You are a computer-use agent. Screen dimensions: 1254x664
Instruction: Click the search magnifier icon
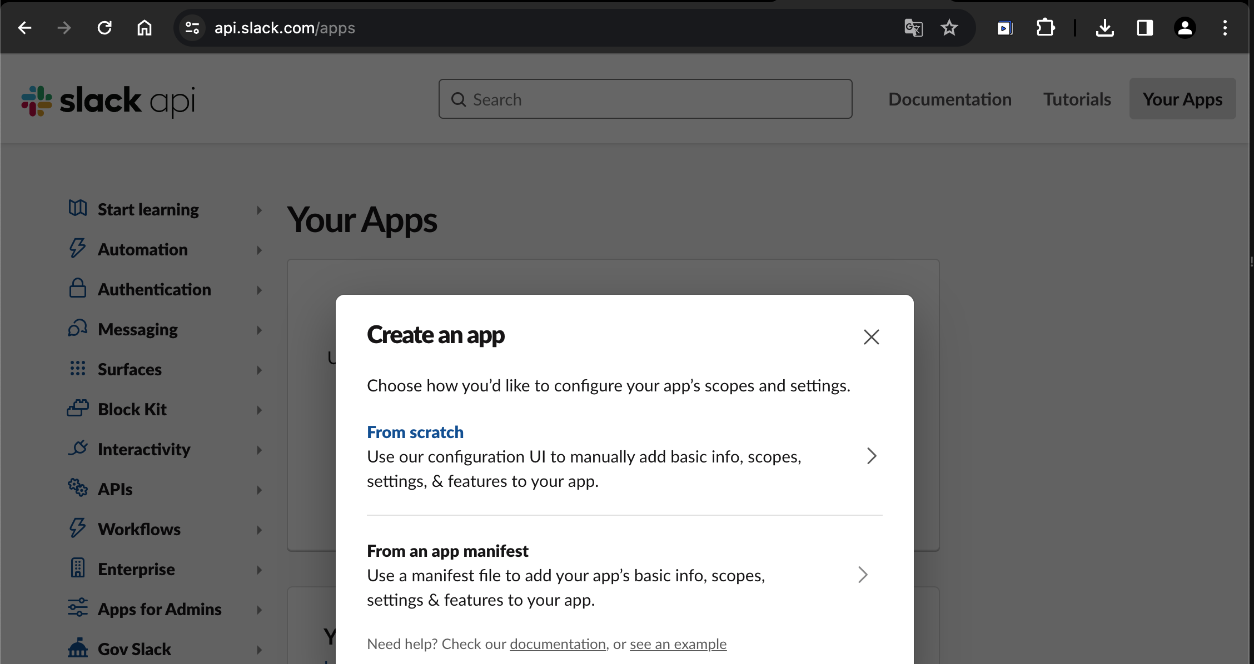coord(459,99)
